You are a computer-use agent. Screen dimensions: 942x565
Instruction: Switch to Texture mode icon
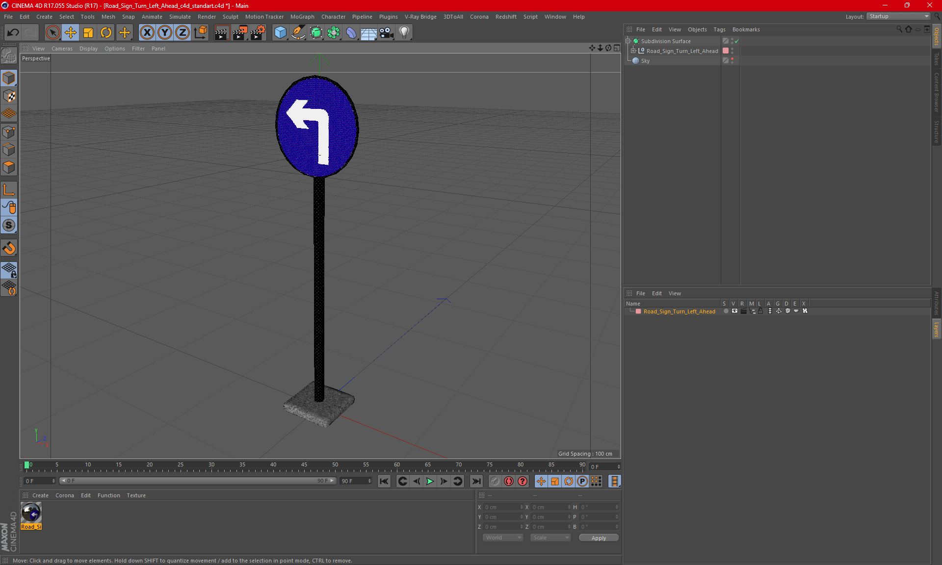9,96
